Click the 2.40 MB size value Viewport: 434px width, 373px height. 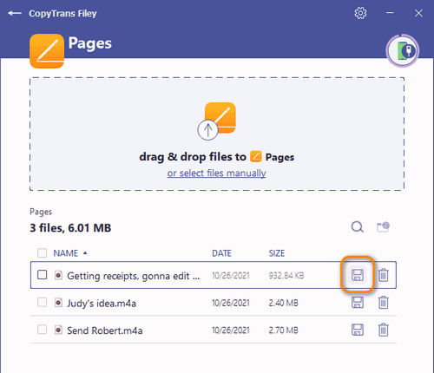click(x=283, y=303)
